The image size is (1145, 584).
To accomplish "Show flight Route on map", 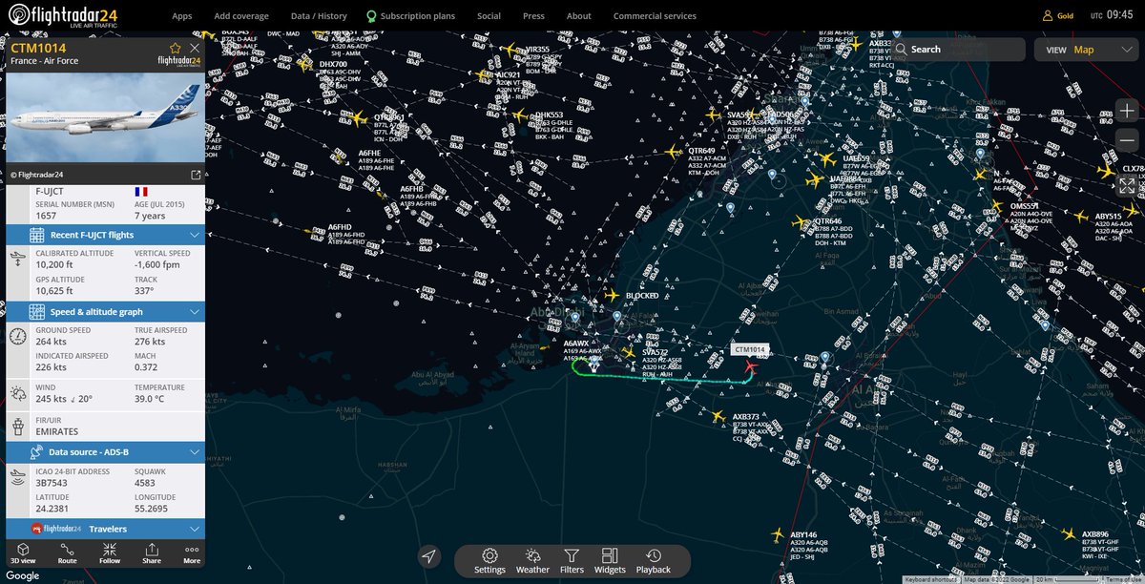I will click(67, 553).
